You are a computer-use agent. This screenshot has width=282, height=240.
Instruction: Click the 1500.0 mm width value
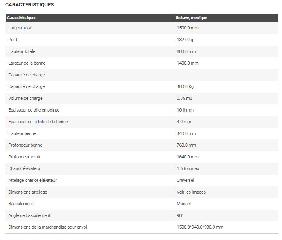[188, 28]
